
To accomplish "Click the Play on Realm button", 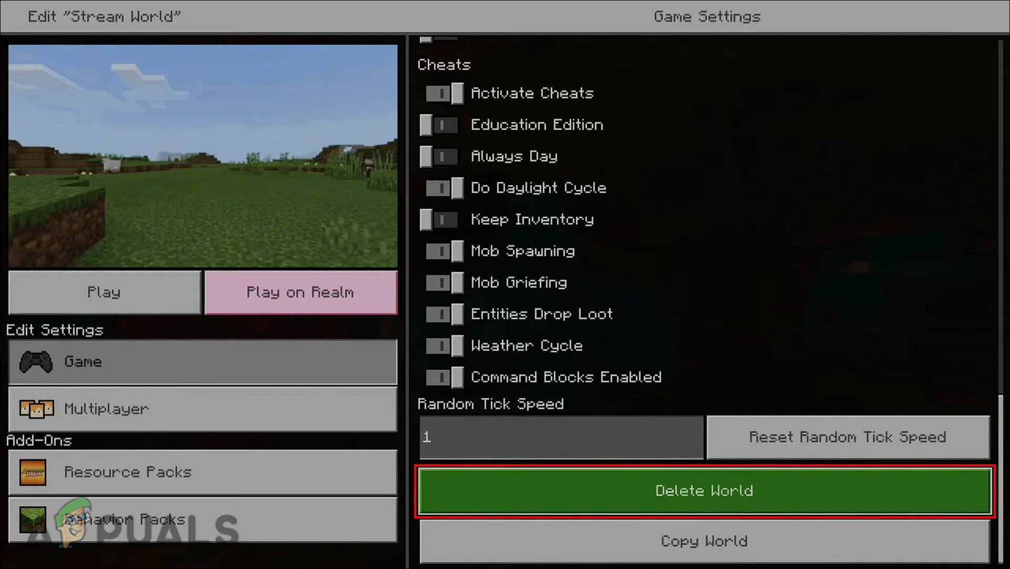I will 301,292.
